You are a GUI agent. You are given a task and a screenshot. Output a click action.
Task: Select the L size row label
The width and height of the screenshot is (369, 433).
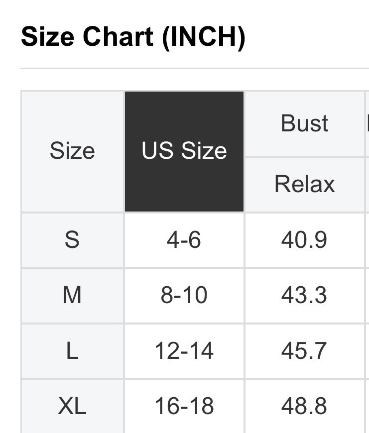pos(72,351)
